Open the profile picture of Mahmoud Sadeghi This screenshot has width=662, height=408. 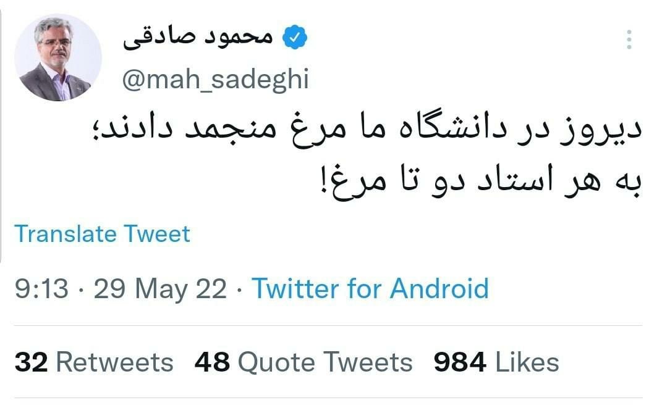tap(59, 56)
